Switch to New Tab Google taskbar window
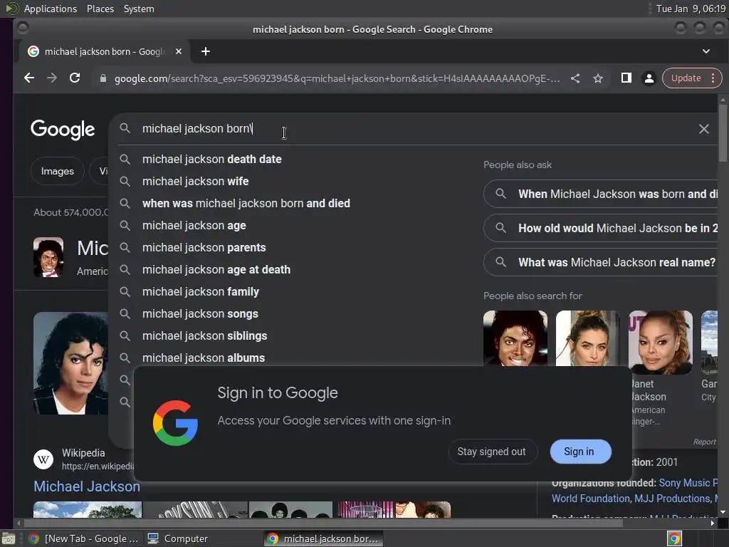Image resolution: width=729 pixels, height=547 pixels. pyautogui.click(x=84, y=538)
